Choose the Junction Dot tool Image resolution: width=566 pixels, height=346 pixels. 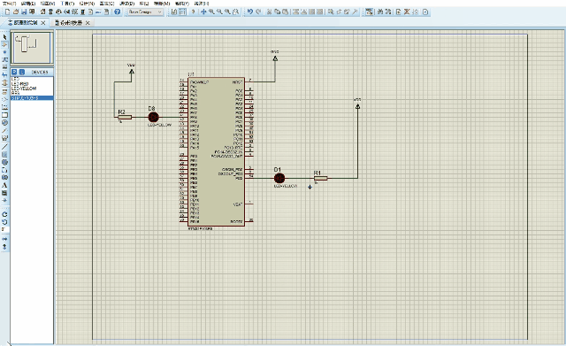(x=4, y=52)
